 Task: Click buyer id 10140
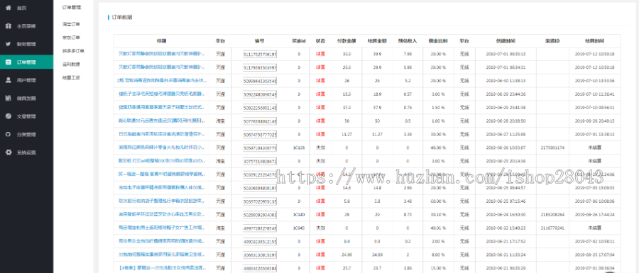point(299,214)
